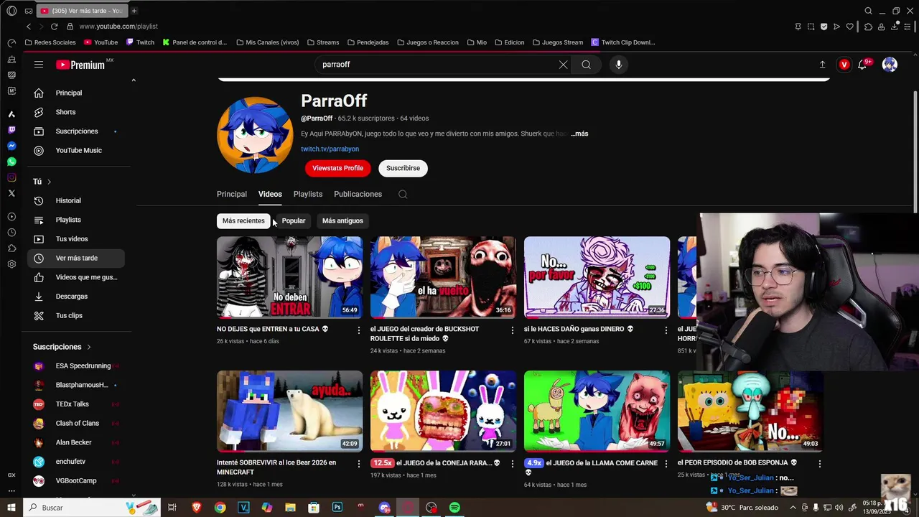This screenshot has width=919, height=517.
Task: Open the twitch.tv/parrabyon link
Action: tap(330, 149)
